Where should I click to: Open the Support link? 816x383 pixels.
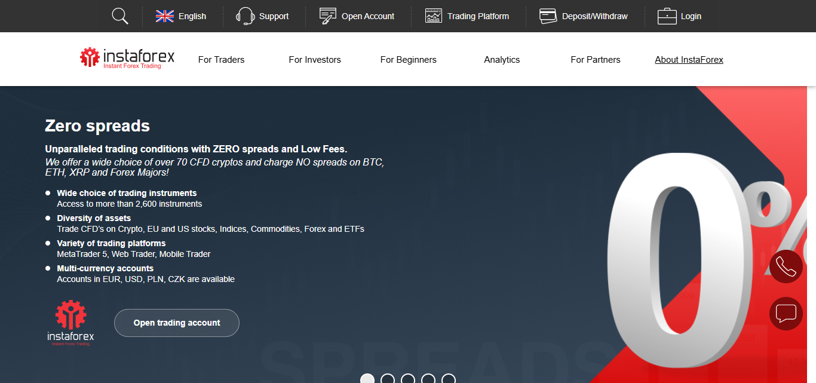click(274, 16)
